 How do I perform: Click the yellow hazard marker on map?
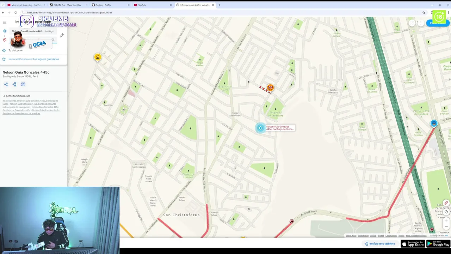(x=98, y=57)
